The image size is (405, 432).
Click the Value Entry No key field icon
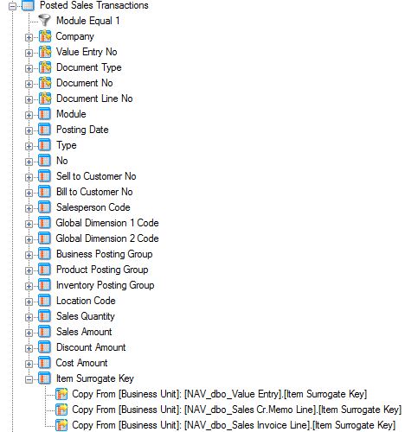45,52
